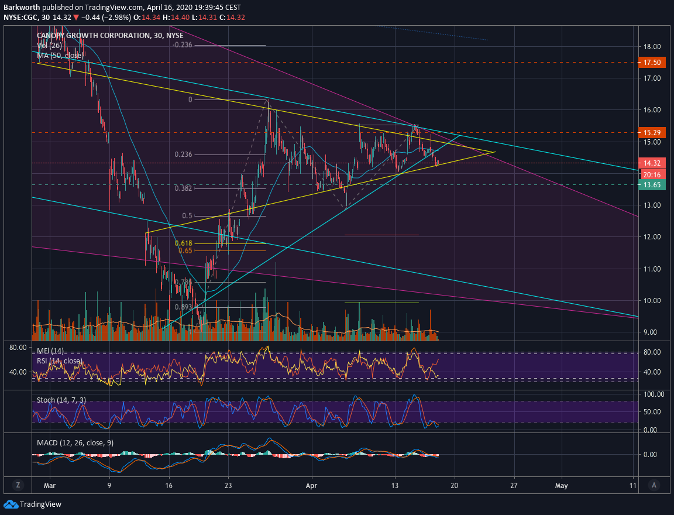The image size is (674, 515).
Task: Click the 0.893 Fibonacci level label
Action: tap(184, 307)
